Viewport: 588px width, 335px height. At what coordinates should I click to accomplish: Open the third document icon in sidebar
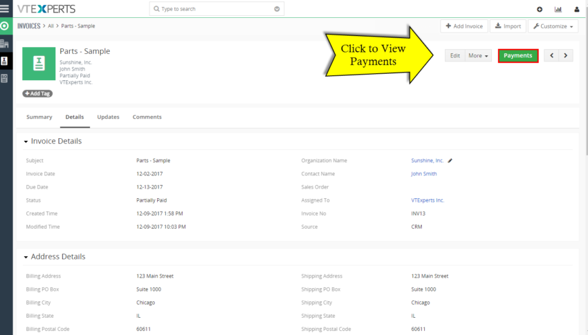[x=5, y=78]
